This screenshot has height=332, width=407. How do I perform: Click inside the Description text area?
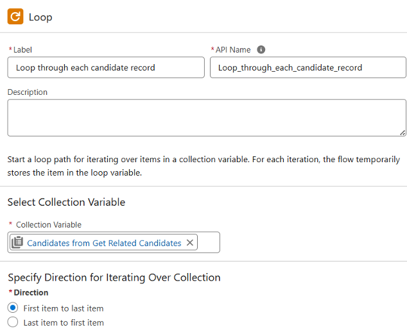coord(207,118)
